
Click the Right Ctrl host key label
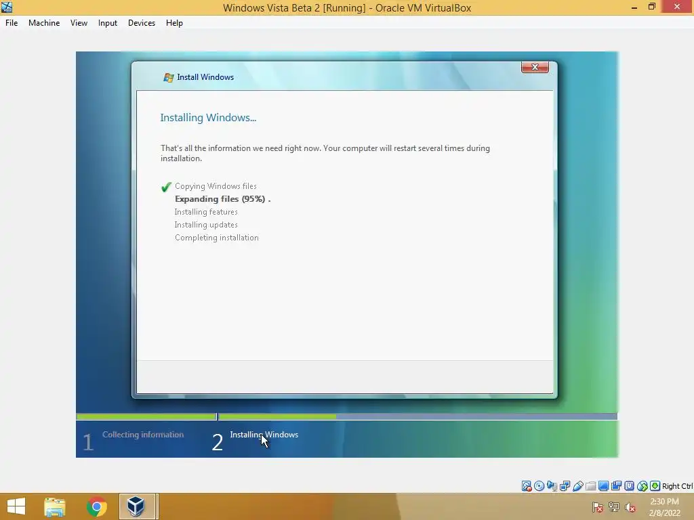point(677,486)
